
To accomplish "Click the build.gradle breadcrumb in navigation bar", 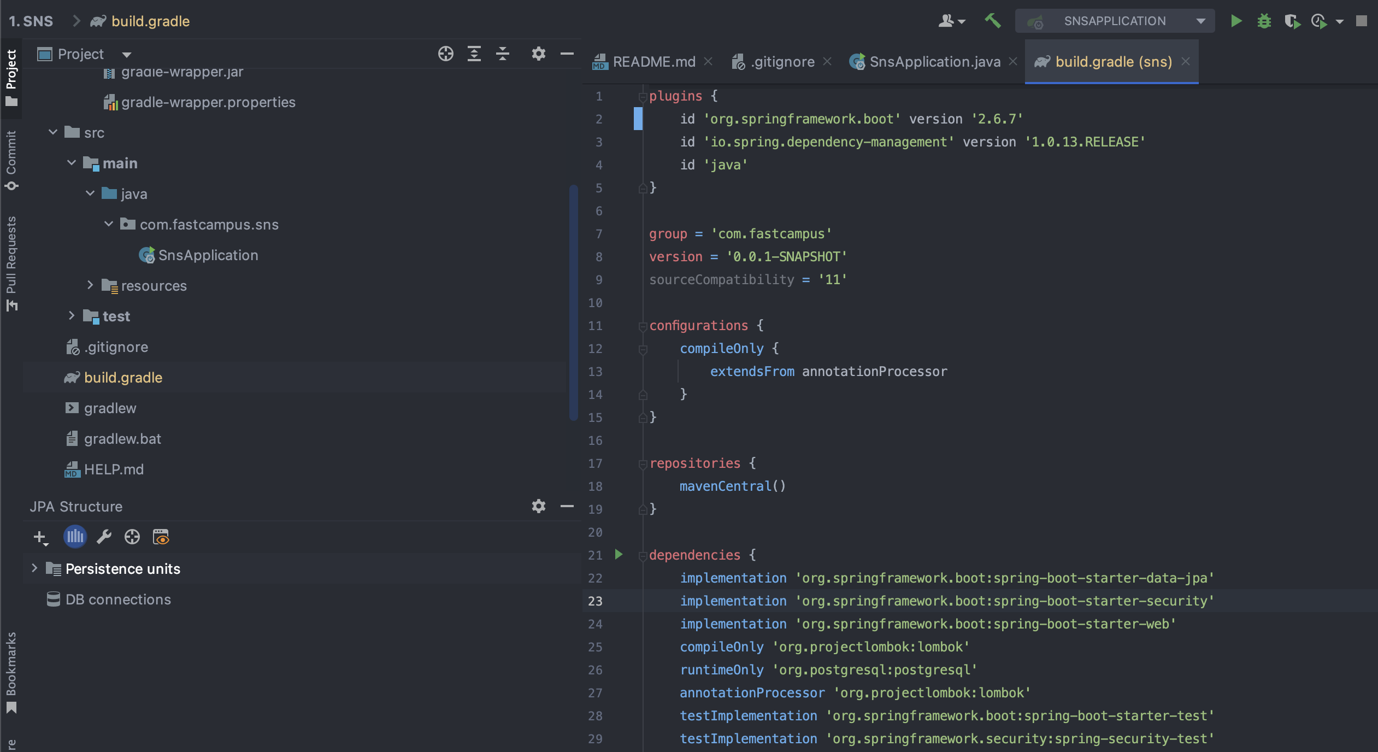I will [x=140, y=21].
